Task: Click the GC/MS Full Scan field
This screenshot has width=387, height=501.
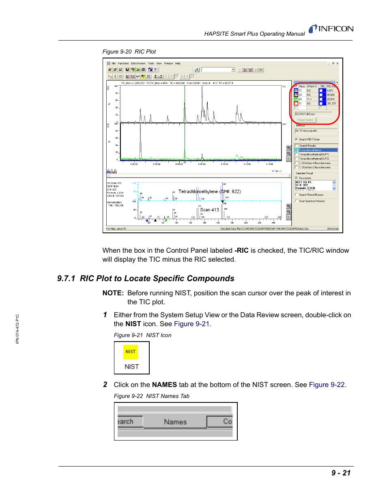Action: tap(314, 114)
